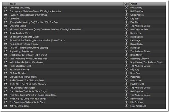Open artist Bing Crosby in first row
Screen dimensions: 169x112
point(136,8)
